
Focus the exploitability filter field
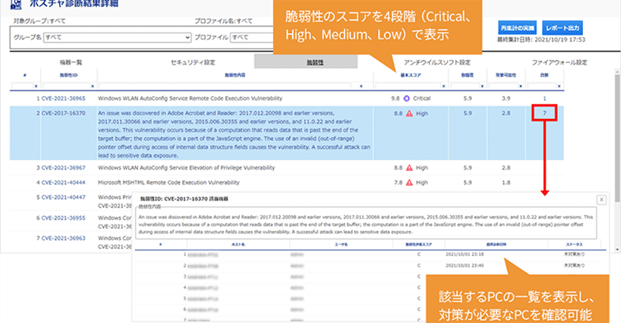pyautogui.click(x=503, y=86)
